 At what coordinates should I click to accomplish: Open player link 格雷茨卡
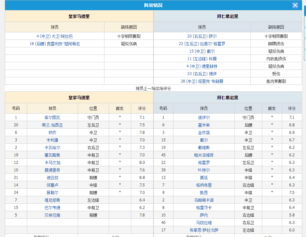[204, 208]
